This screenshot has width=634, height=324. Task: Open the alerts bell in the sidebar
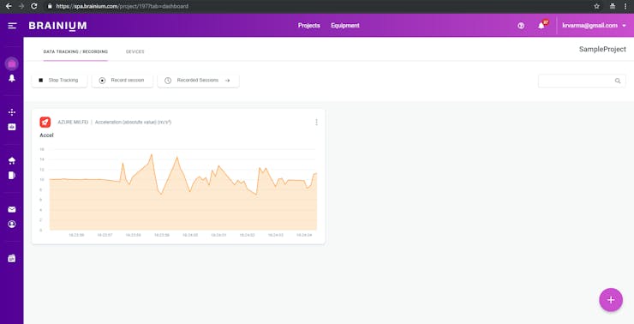point(12,79)
